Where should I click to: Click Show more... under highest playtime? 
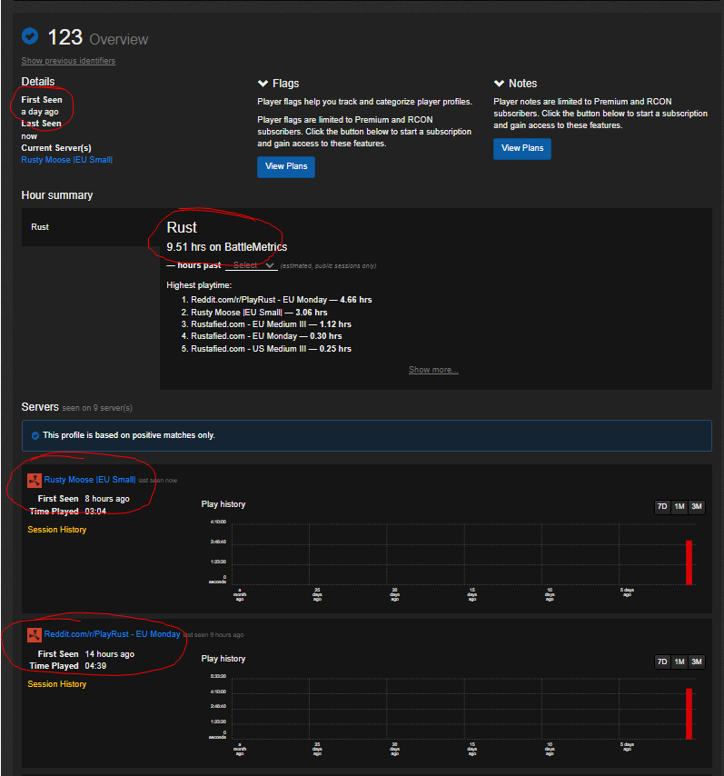click(x=433, y=370)
